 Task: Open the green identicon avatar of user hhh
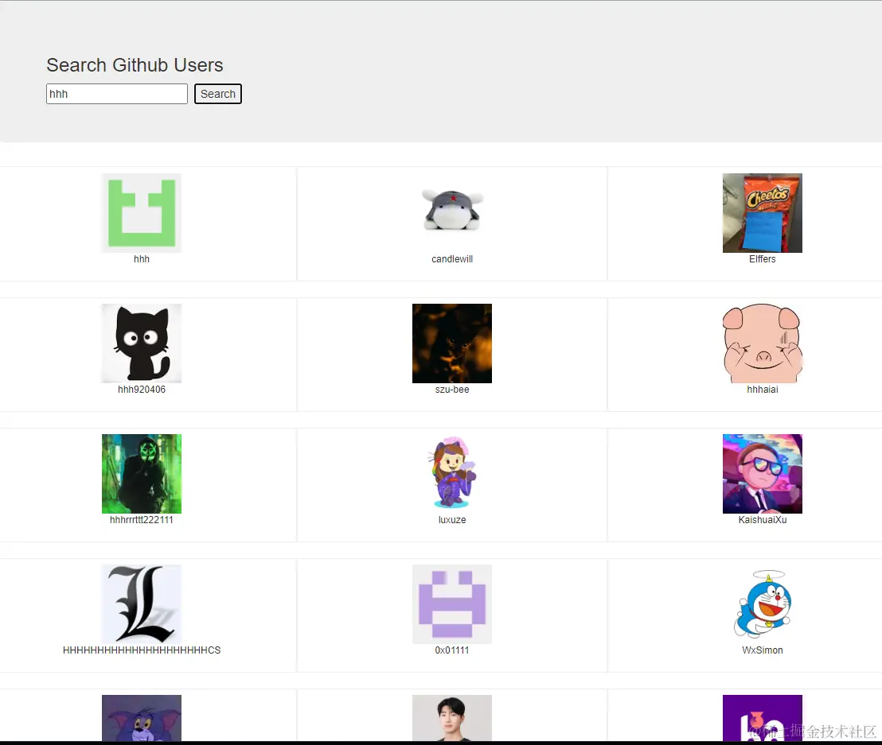pos(142,213)
